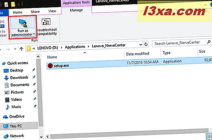Click the New folder quick access icon
This screenshot has height=140, width=212.
click(13, 5)
